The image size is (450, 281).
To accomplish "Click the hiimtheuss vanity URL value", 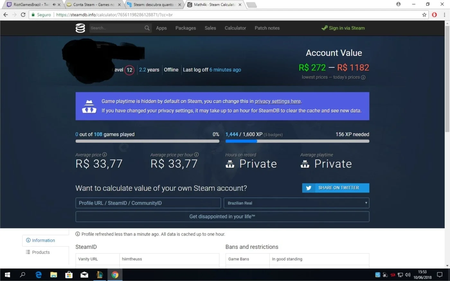I will (x=132, y=259).
